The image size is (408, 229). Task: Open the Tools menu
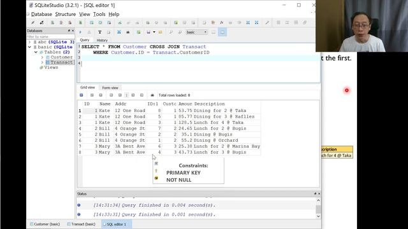(99, 14)
